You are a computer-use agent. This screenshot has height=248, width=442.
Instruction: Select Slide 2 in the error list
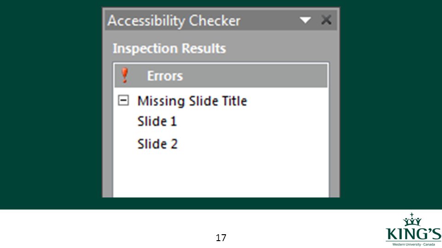click(x=157, y=144)
